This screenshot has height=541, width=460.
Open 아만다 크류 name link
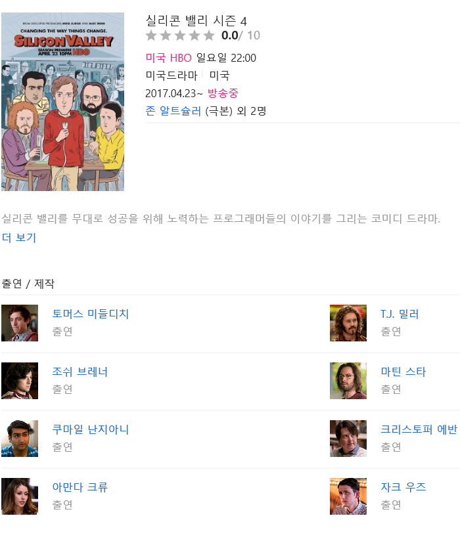pyautogui.click(x=80, y=487)
